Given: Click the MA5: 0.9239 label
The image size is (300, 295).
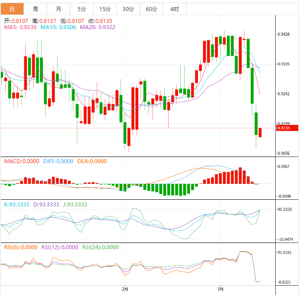Looking at the screenshot, I should (20, 27).
